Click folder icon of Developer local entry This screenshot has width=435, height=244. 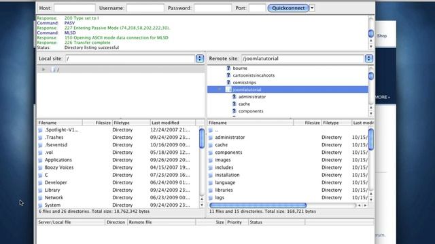(x=41, y=182)
